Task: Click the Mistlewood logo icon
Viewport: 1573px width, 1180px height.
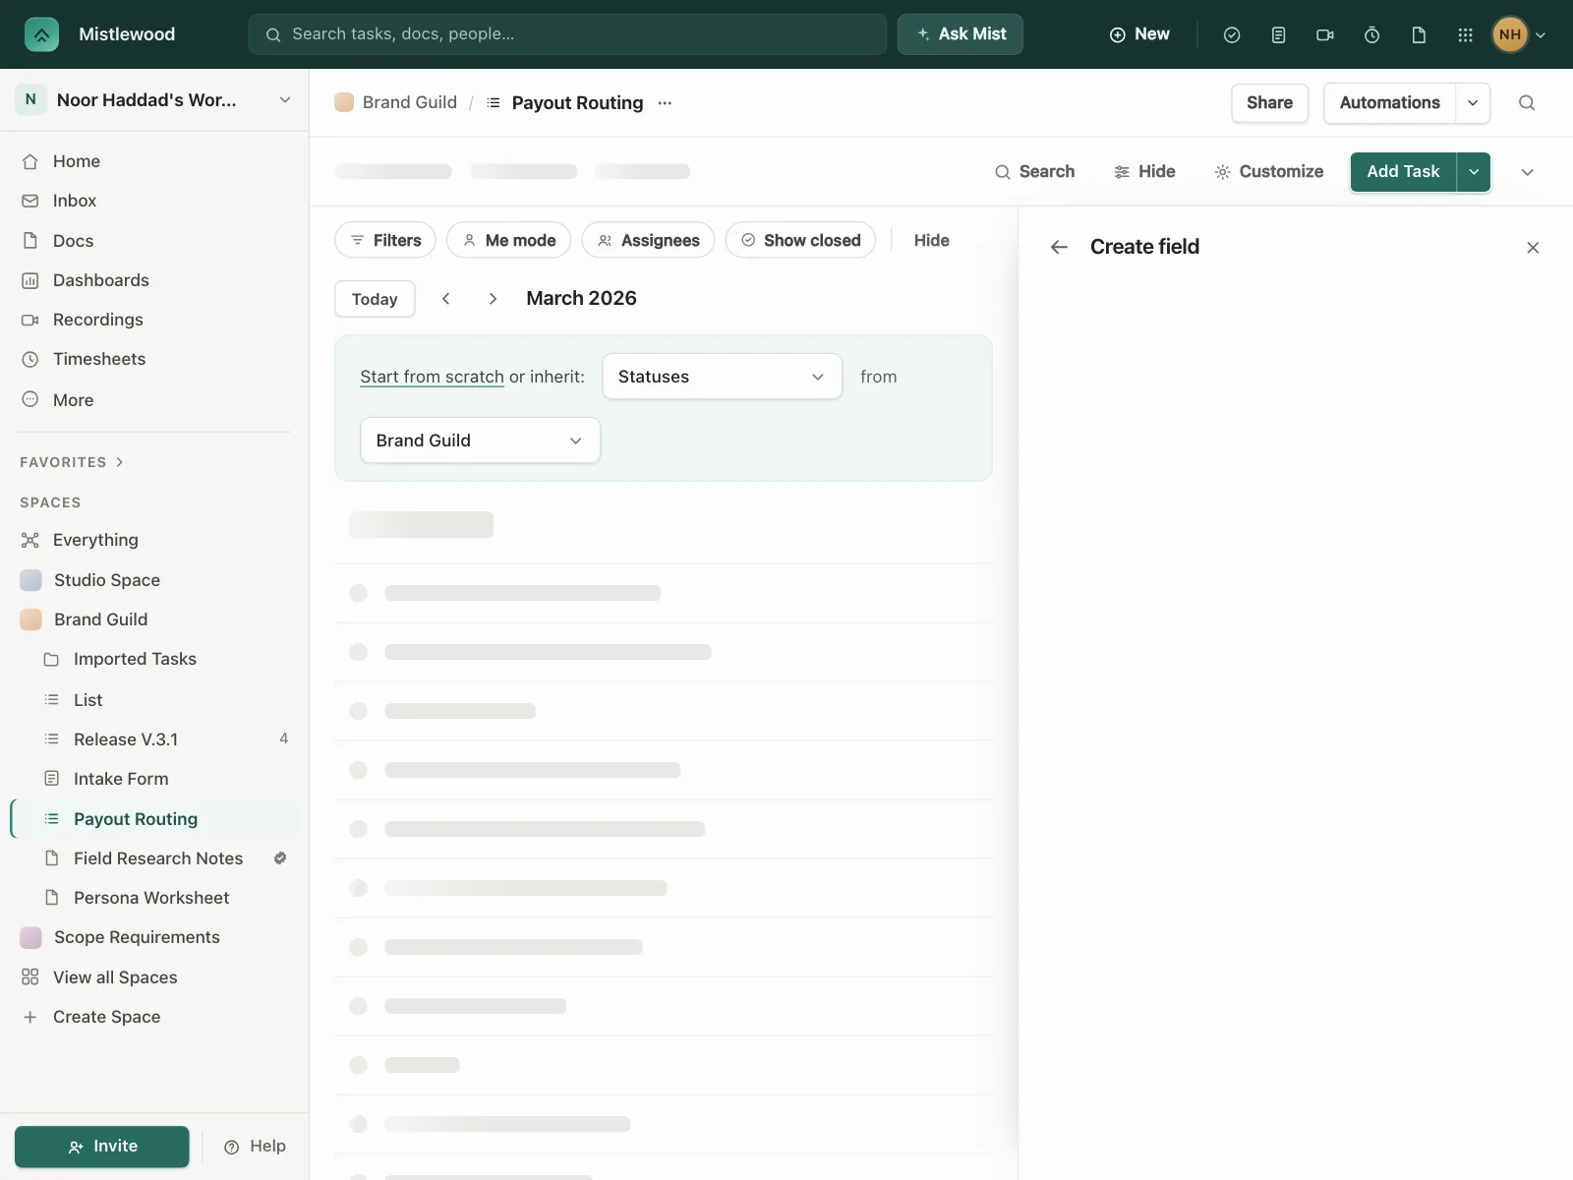Action: pos(41,34)
